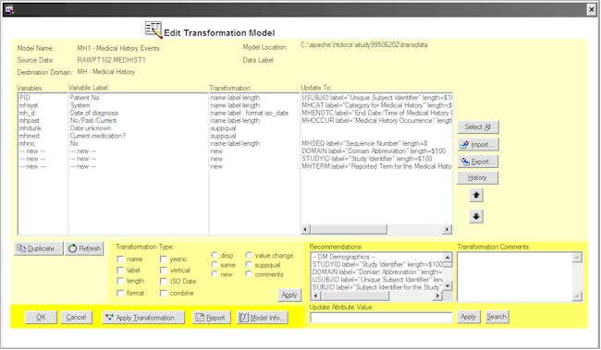Click the Update To horizontal scrollbar track
This screenshot has height=350, width=601.
414,229
